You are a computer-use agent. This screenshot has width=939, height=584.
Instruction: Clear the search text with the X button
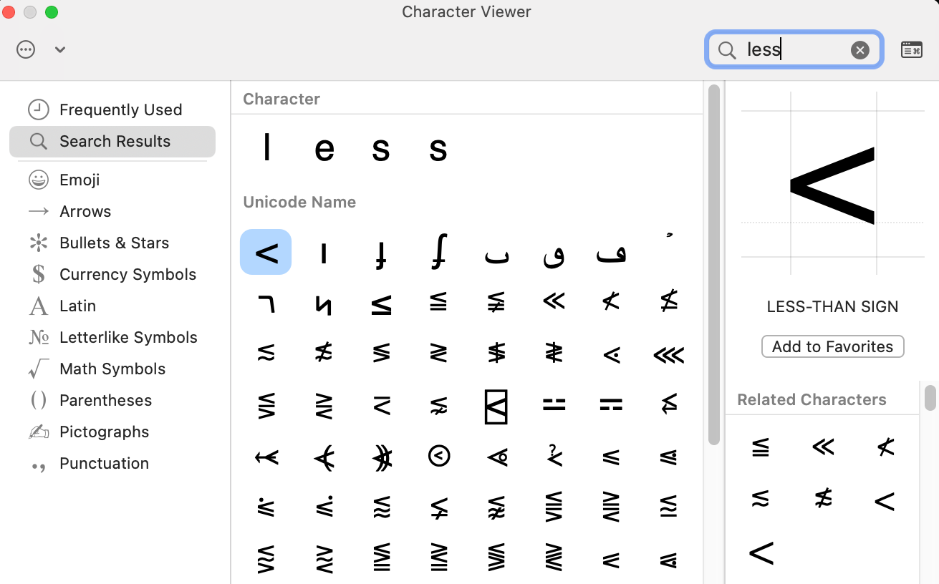point(859,49)
